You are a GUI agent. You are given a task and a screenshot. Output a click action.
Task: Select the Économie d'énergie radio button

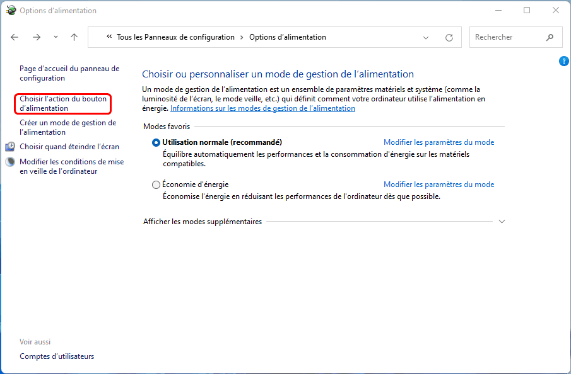pos(156,184)
